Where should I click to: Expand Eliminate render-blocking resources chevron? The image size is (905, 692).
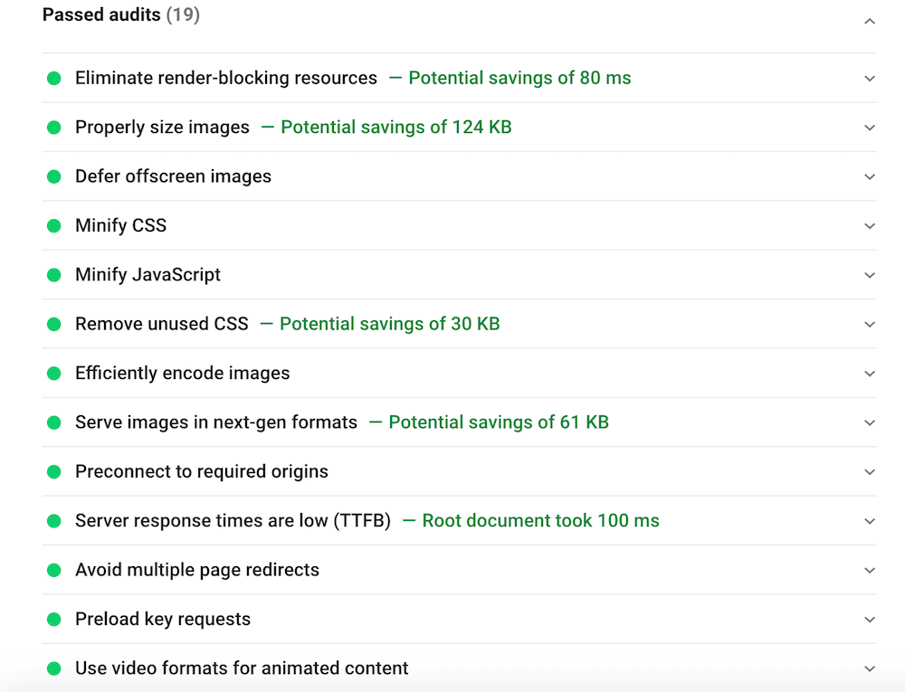[x=869, y=79]
